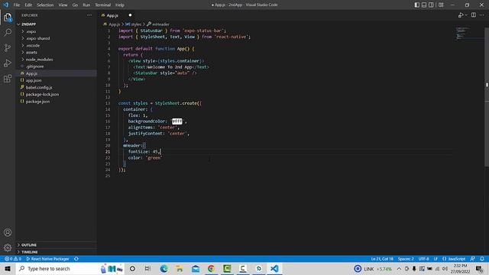Open the Selection menu
This screenshot has width=489, height=275.
pos(45,5)
